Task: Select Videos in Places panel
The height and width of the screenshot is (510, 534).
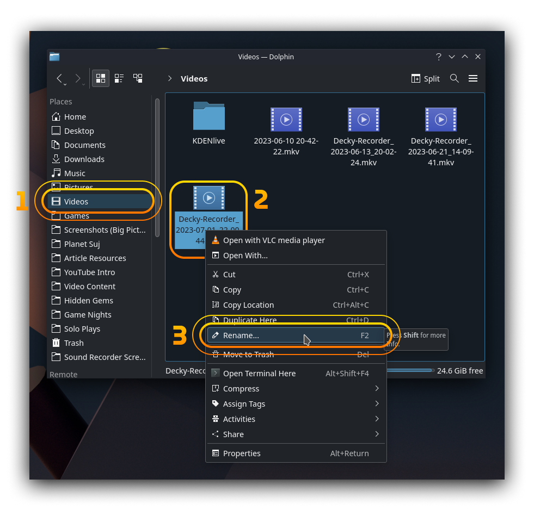Action: tap(101, 201)
